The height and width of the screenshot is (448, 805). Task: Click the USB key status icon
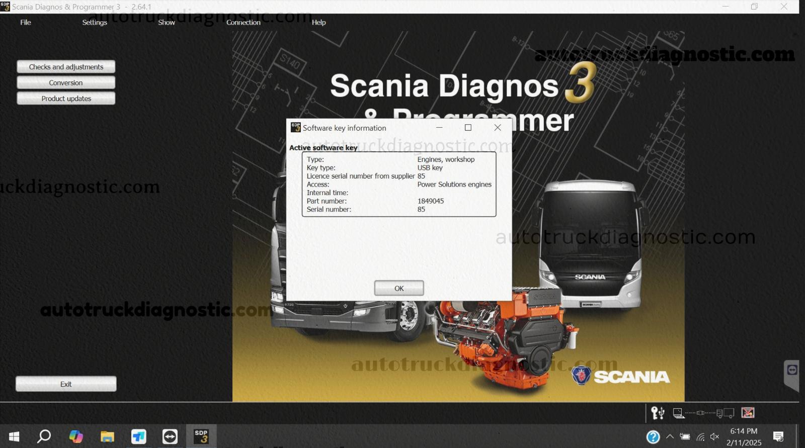coord(658,413)
